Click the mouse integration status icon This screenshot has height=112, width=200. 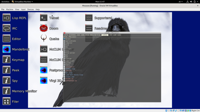(188, 111)
